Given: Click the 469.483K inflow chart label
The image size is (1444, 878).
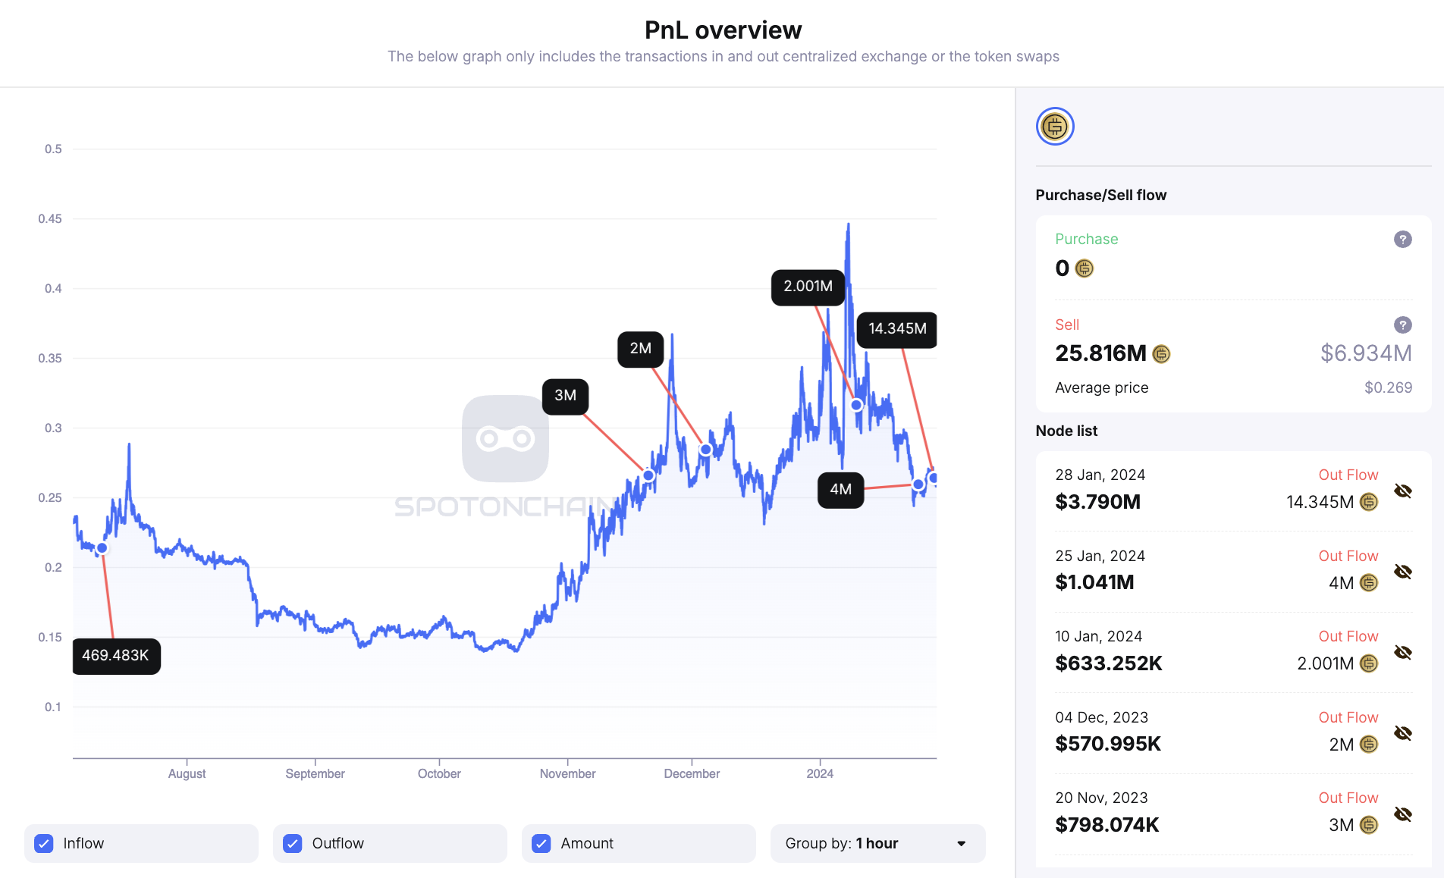Looking at the screenshot, I should click(x=116, y=656).
